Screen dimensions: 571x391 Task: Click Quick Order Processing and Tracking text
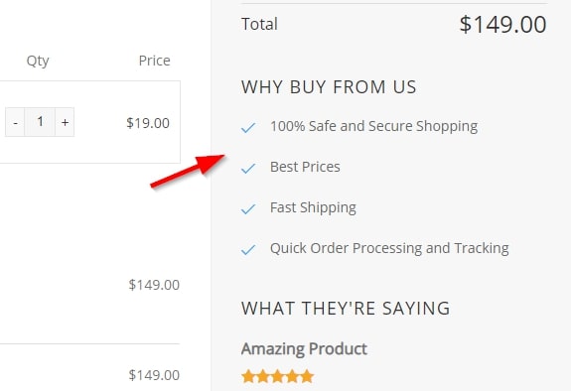point(389,249)
